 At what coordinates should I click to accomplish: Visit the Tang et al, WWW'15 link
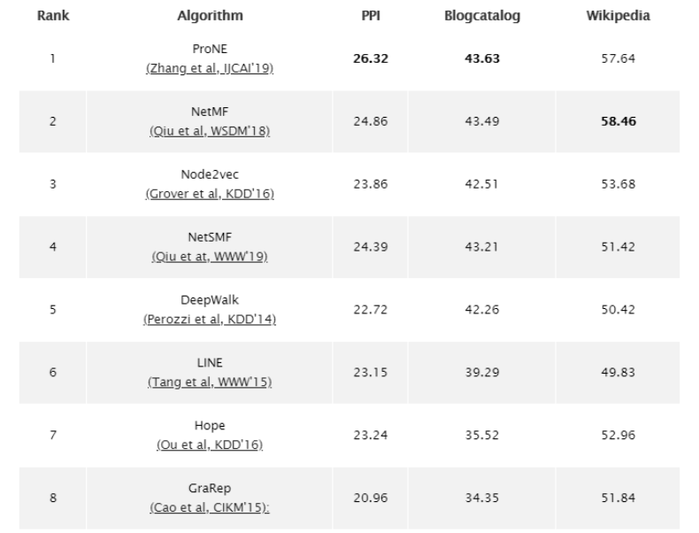click(210, 382)
